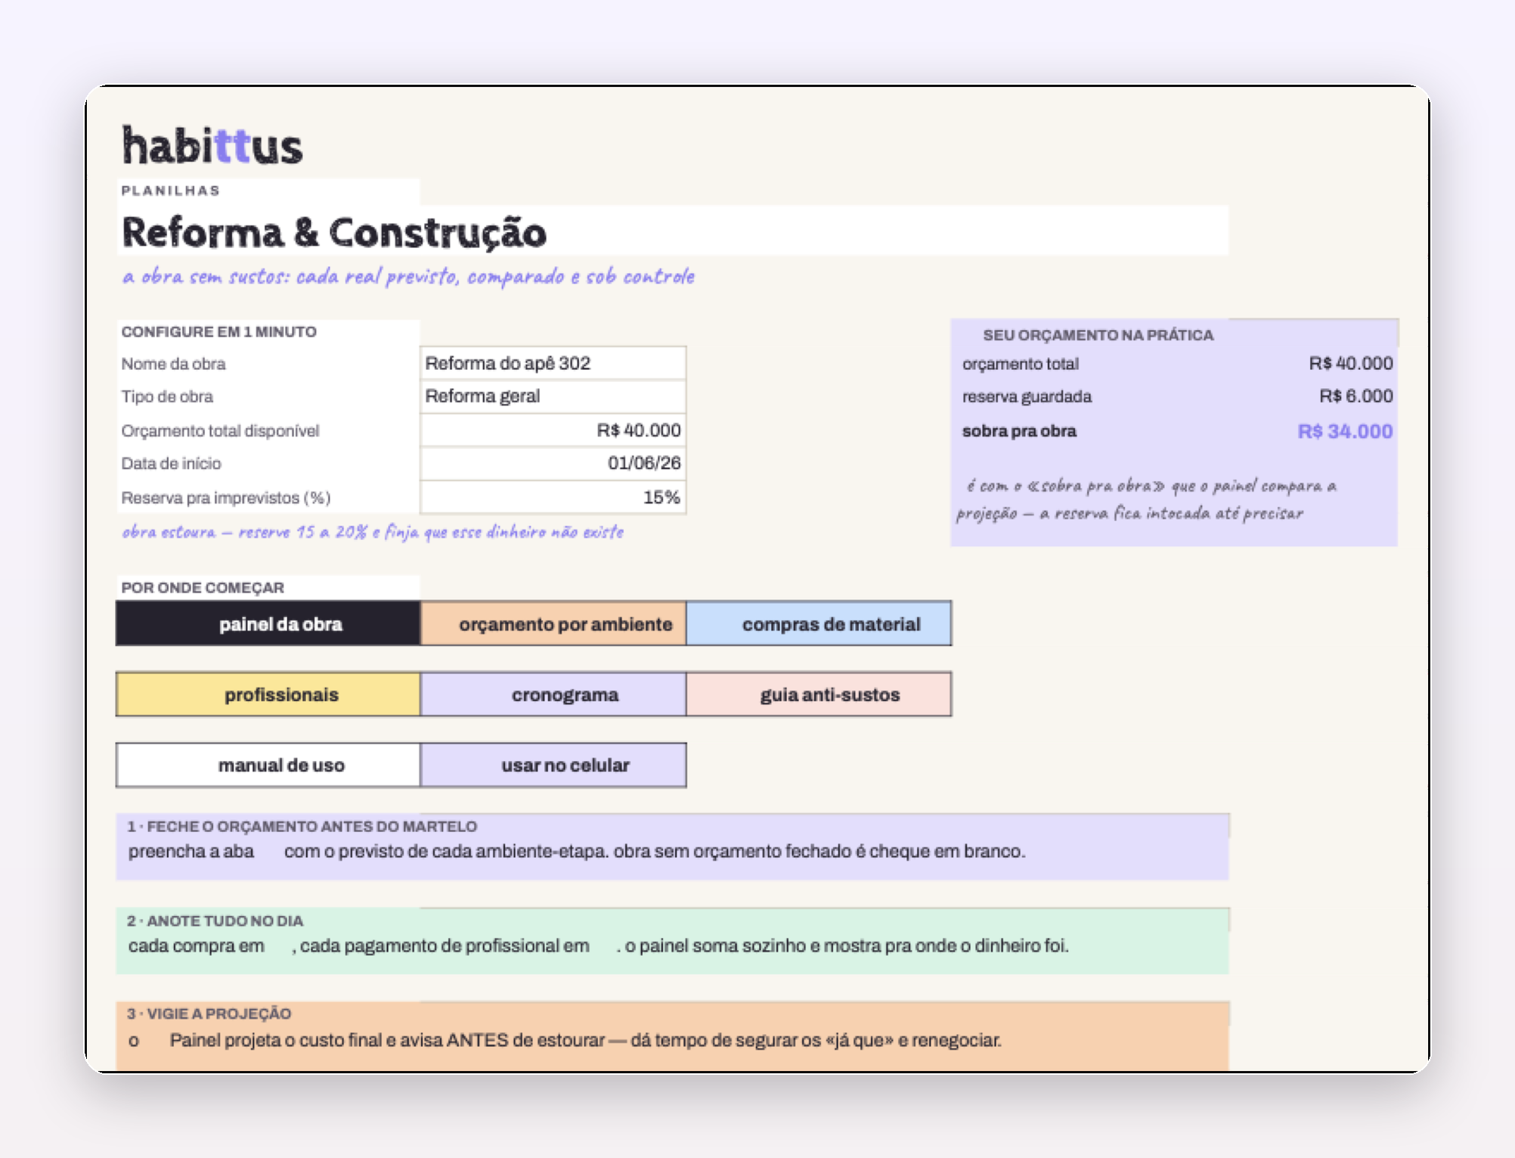Select the SEU ORÇAMENTO NA PRÁTICA heading
The image size is (1515, 1158).
tap(1098, 335)
